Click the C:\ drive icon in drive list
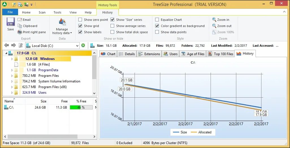Viewport: 290px width, 148px height. tap(6, 107)
